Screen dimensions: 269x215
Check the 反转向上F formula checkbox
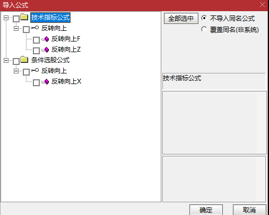(x=36, y=40)
